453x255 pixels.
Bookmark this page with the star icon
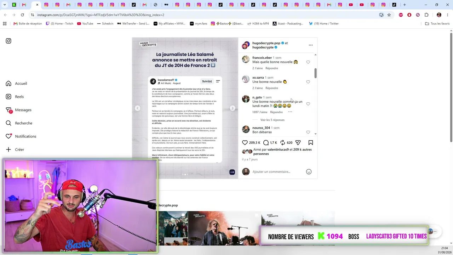click(x=389, y=15)
